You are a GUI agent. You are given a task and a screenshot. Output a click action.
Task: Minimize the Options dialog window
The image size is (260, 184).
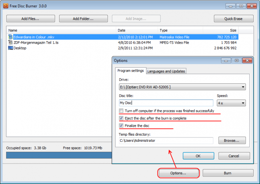[x=226, y=60]
